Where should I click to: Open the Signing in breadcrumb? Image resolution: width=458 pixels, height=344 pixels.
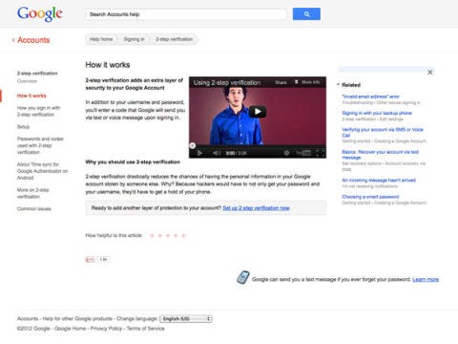[x=134, y=39]
